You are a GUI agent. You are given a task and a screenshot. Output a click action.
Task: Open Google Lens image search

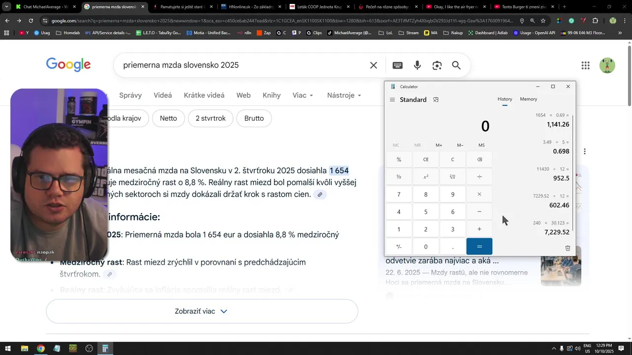(437, 65)
